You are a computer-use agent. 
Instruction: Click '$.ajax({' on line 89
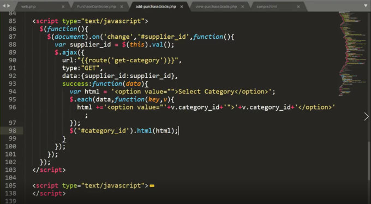69,52
